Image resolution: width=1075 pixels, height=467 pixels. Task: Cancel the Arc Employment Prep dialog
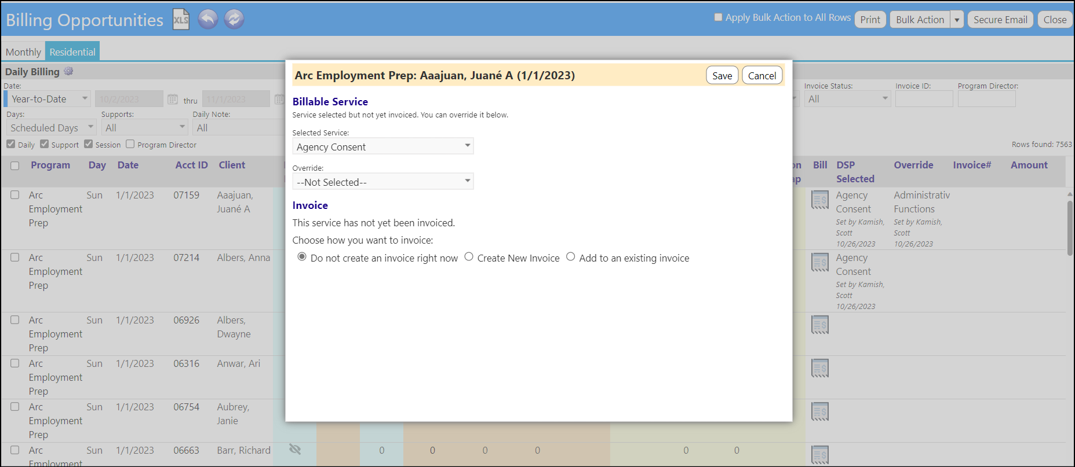pos(762,75)
